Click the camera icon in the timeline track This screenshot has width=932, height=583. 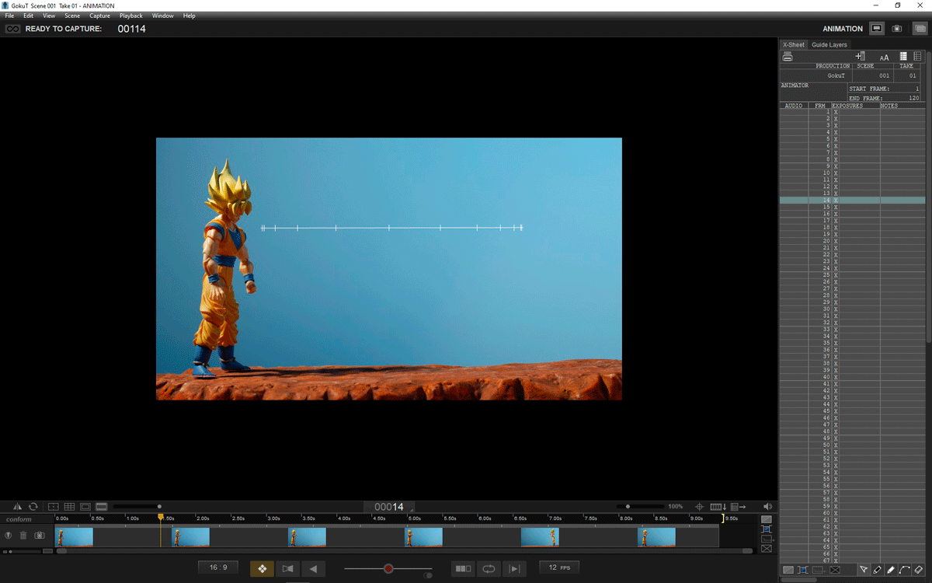(40, 536)
